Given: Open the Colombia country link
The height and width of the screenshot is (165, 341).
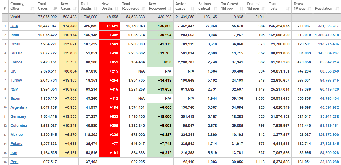Looking at the screenshot, I should [19, 126].
